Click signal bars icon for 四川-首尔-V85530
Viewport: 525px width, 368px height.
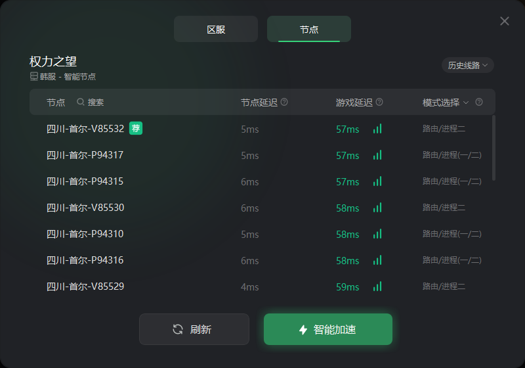tap(377, 208)
